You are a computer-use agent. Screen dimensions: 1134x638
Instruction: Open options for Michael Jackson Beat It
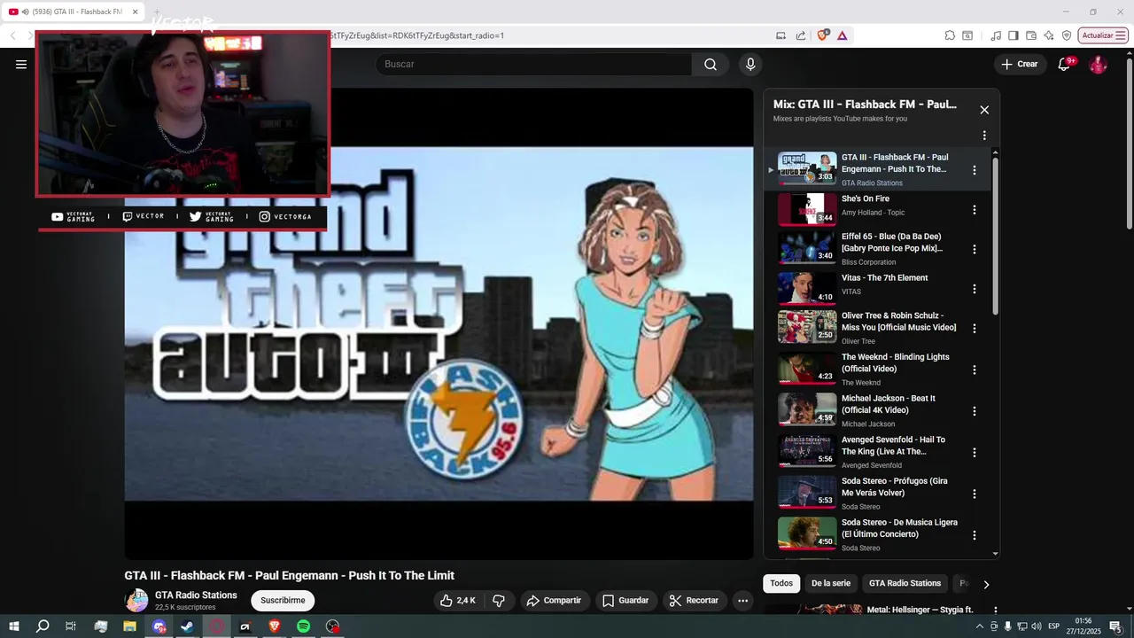click(975, 411)
